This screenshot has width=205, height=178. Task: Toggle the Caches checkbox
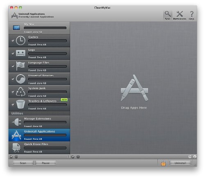pos(13,41)
